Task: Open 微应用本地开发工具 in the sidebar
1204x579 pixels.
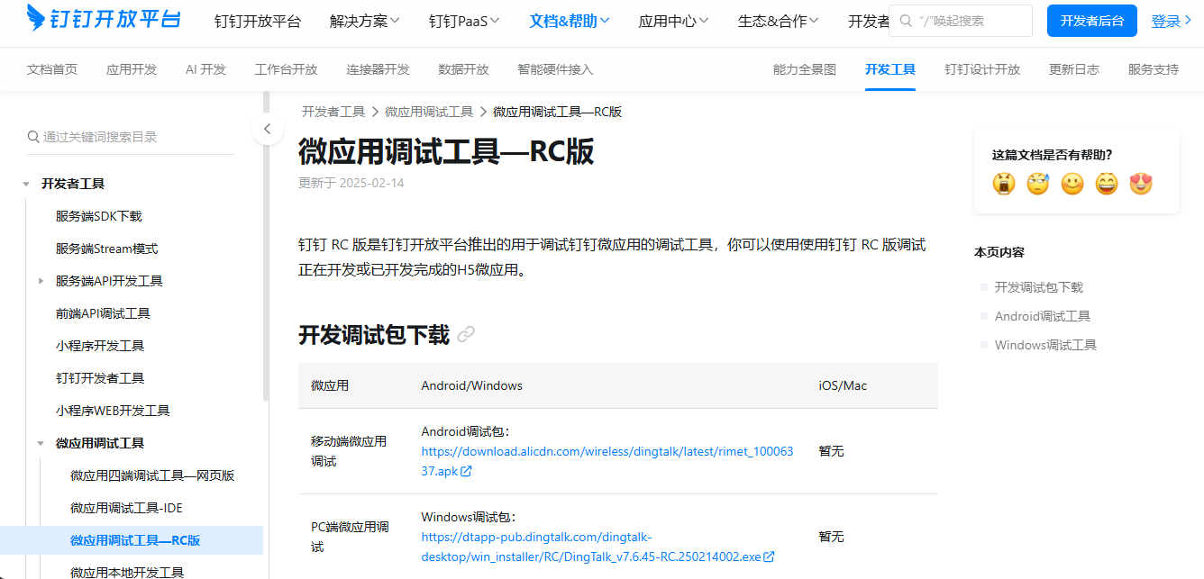Action: click(x=127, y=573)
